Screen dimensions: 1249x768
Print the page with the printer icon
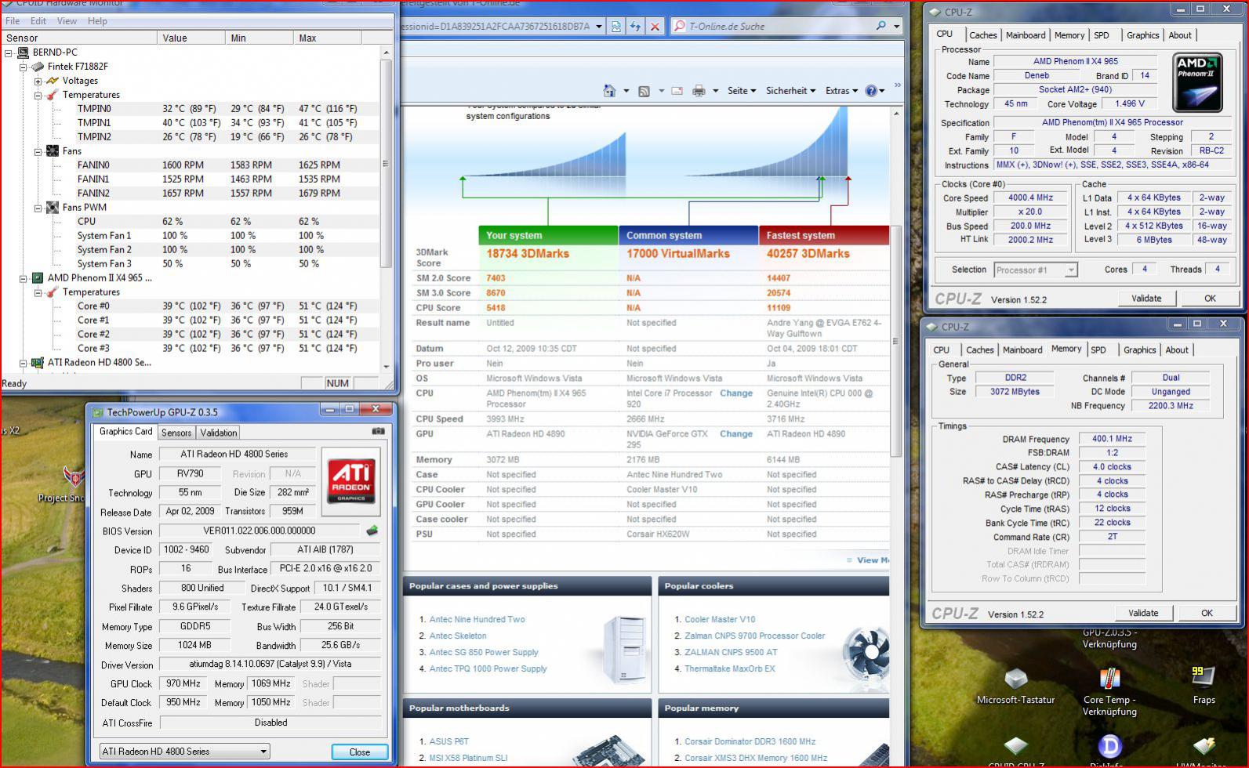pos(699,91)
